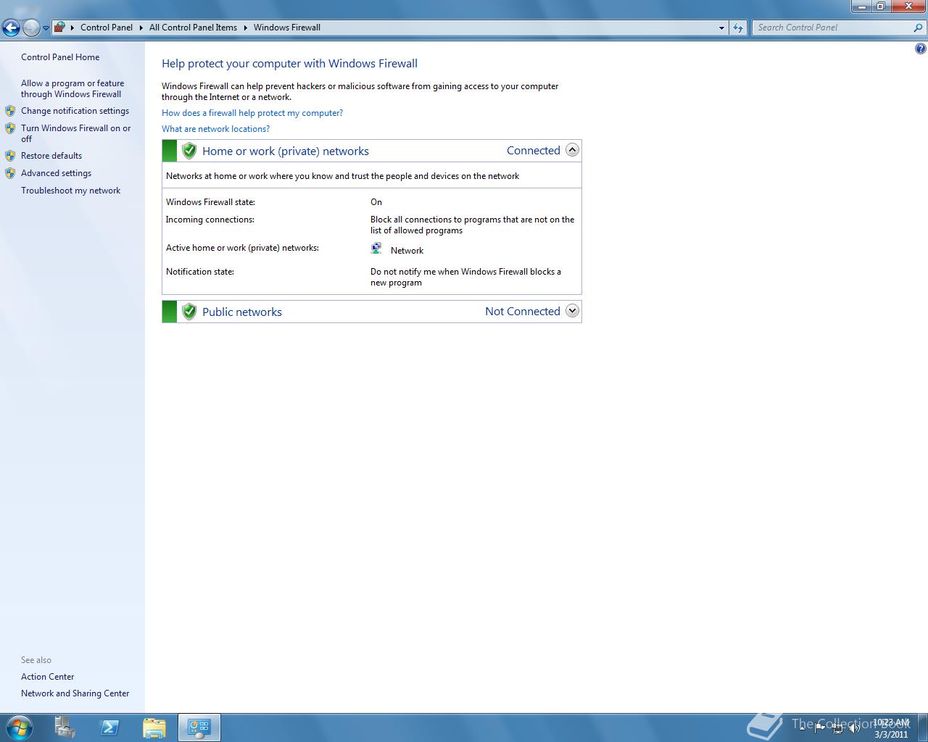Click shield icon beside Advanced settings
Image resolution: width=928 pixels, height=742 pixels.
[x=10, y=173]
